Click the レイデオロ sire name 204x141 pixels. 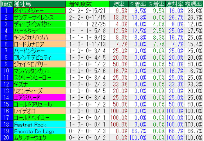(x=39, y=111)
